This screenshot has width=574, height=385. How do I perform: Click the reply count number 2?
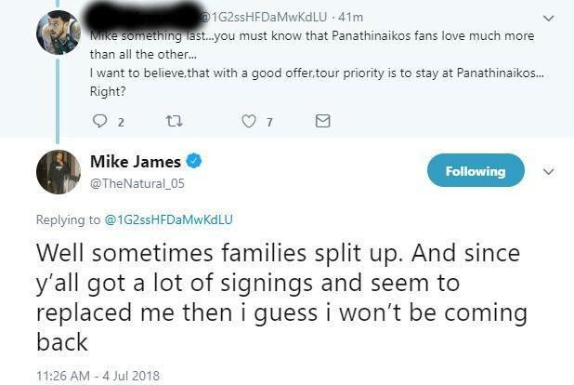click(122, 122)
